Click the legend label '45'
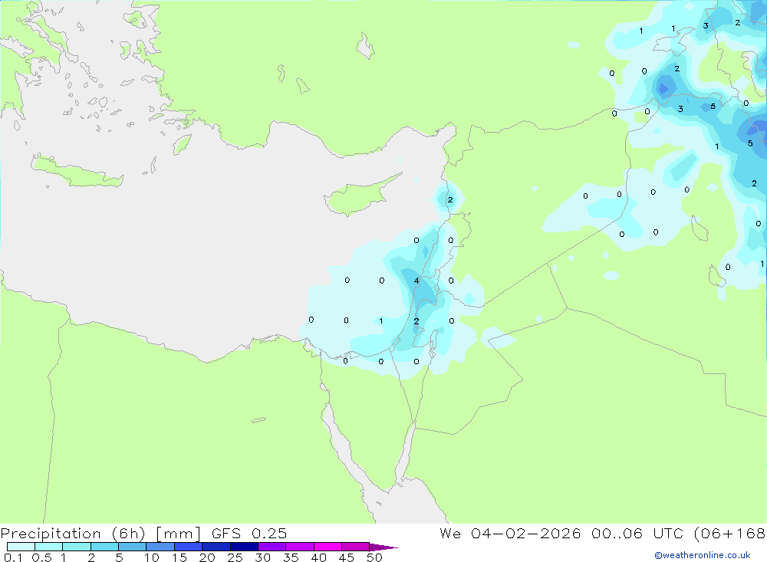Viewport: 767px width, 562px height. [x=347, y=557]
